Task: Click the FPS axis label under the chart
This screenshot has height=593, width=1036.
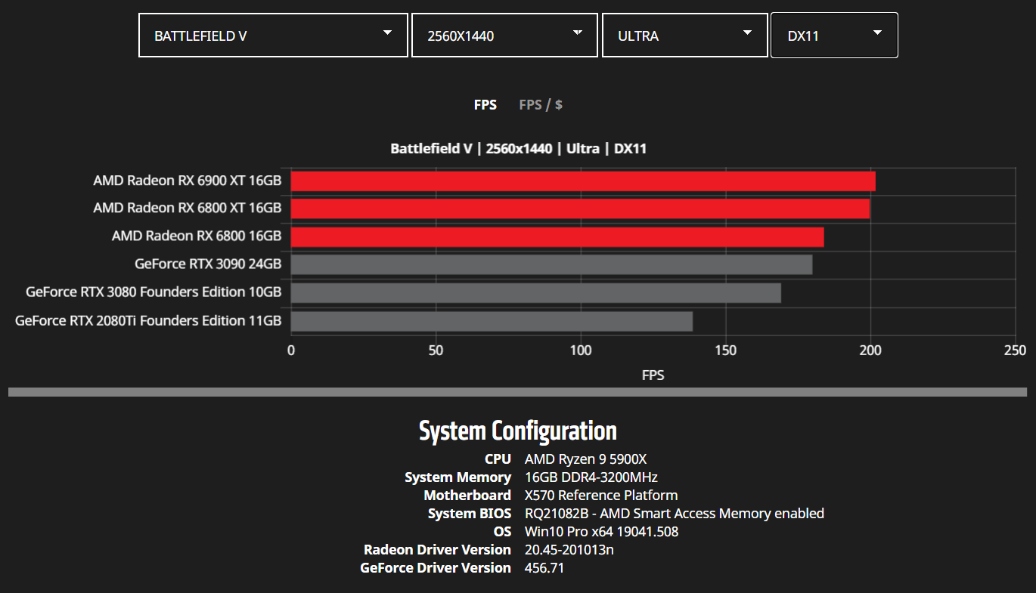Action: [x=653, y=375]
